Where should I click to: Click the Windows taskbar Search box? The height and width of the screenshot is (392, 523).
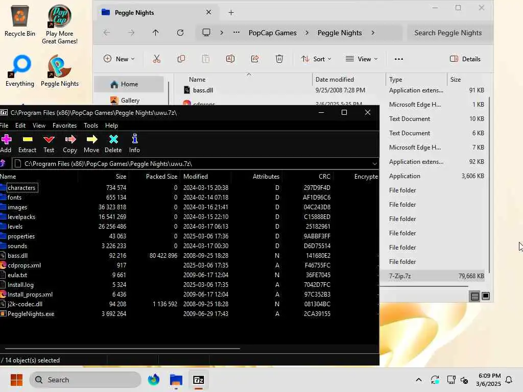click(85, 380)
